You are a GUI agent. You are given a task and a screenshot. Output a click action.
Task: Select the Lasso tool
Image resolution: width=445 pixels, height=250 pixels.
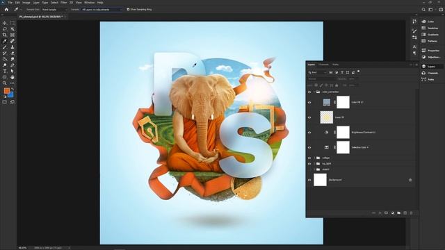tap(5, 29)
